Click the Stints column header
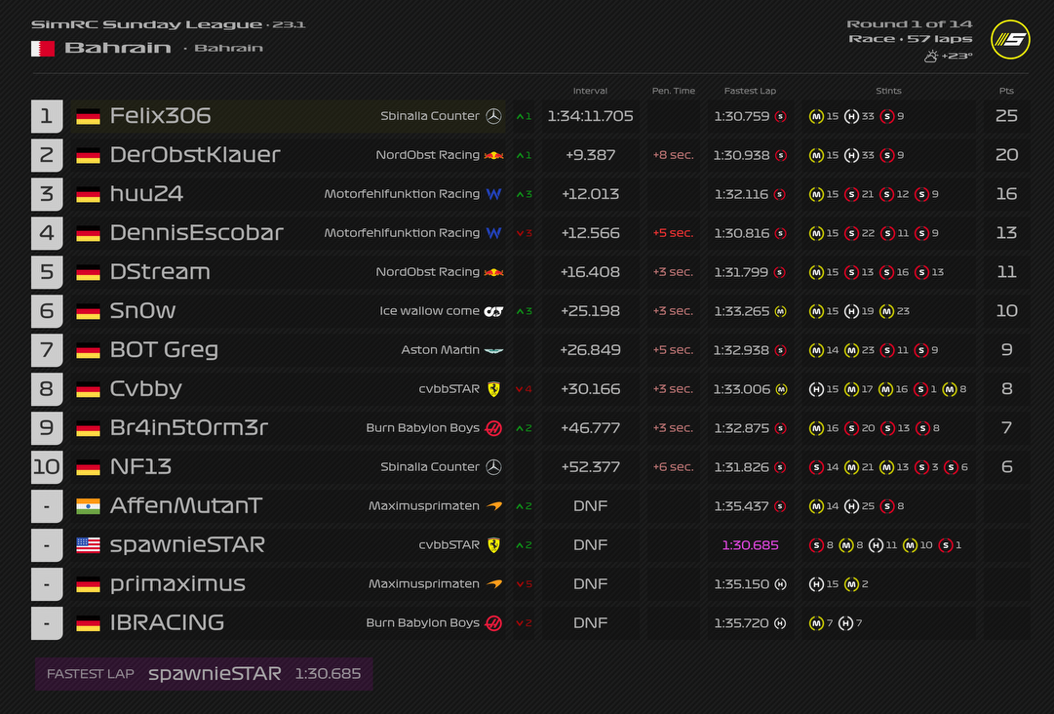 tap(888, 91)
